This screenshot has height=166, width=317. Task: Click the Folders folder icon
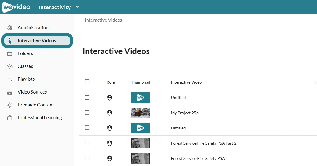point(10,53)
